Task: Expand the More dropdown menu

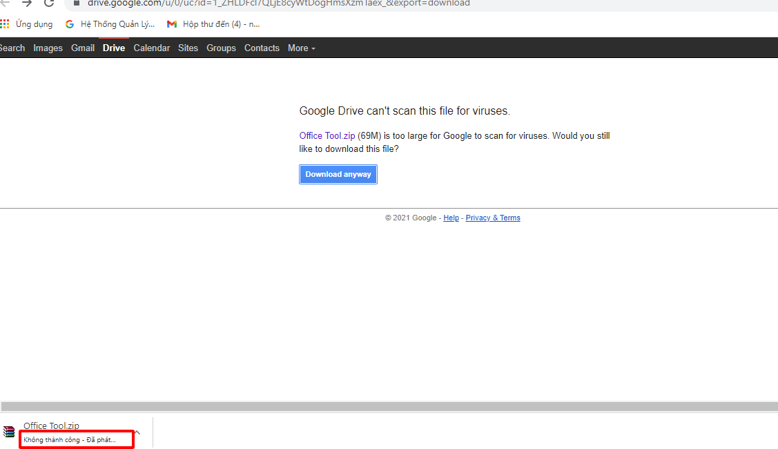Action: pyautogui.click(x=301, y=48)
